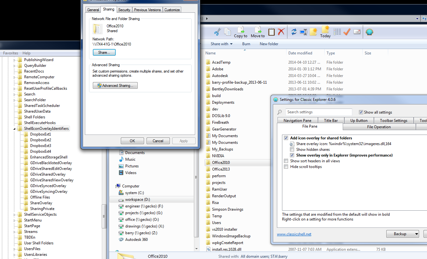
Task: Open the Share with dropdown menu
Action: tap(222, 44)
